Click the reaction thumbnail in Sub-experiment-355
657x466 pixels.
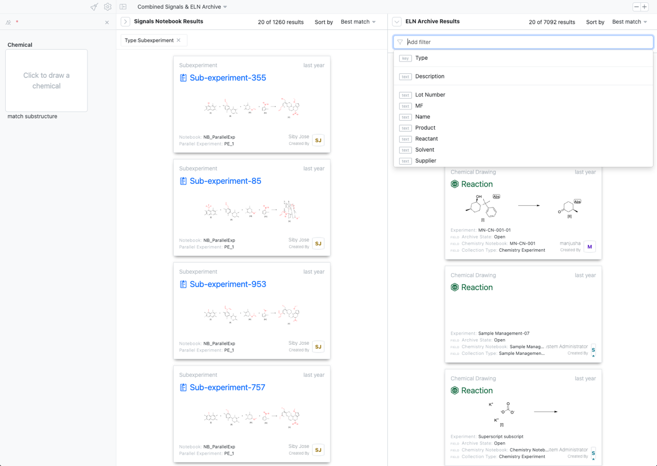(252, 108)
